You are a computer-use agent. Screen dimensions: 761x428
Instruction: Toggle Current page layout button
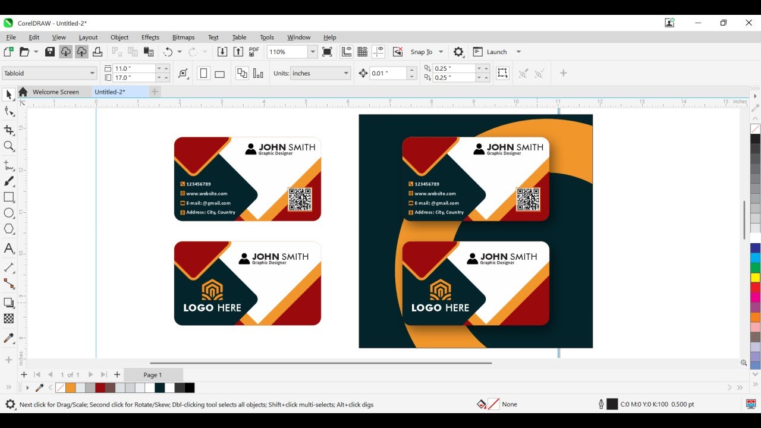[x=258, y=73]
